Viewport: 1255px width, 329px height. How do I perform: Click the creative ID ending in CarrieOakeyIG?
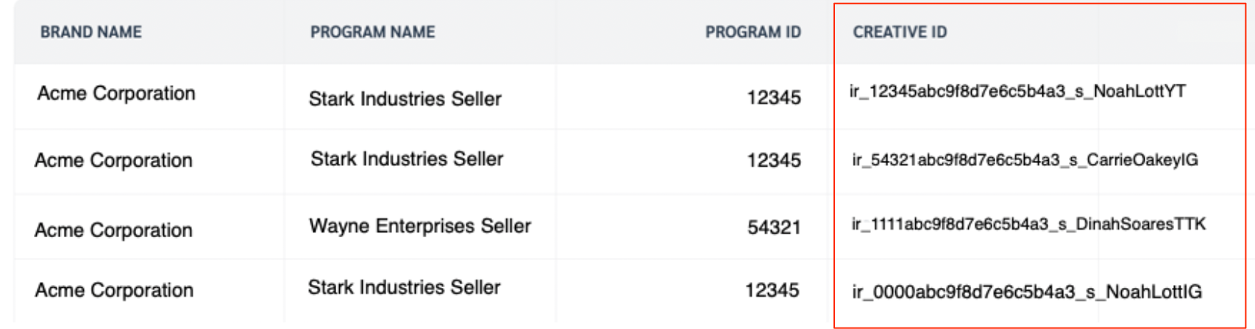pos(1025,160)
